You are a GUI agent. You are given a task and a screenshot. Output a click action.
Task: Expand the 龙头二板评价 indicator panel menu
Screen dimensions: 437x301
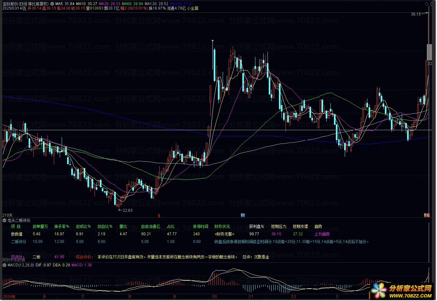(4, 220)
